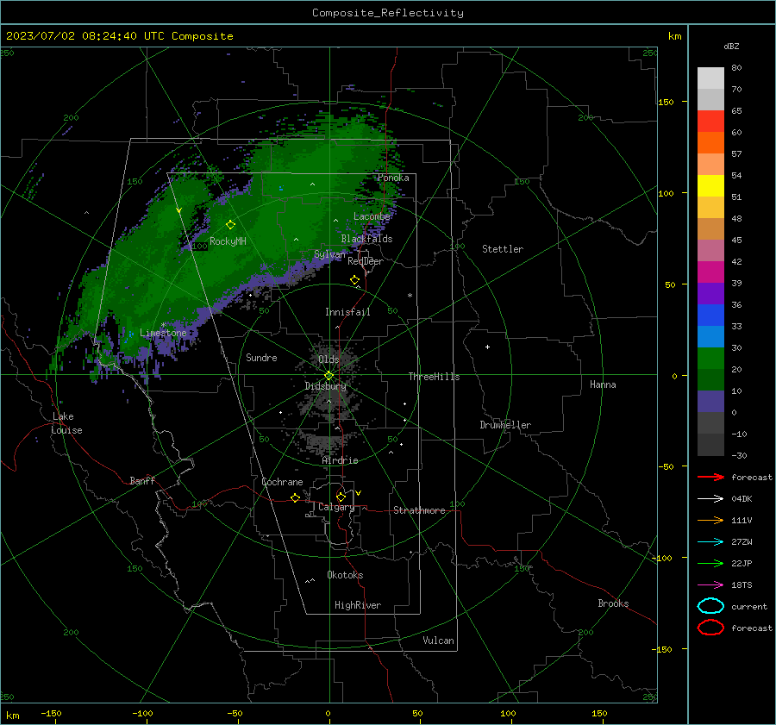Click the white 04DK arrow legend icon
This screenshot has height=725, width=776.
[x=710, y=498]
